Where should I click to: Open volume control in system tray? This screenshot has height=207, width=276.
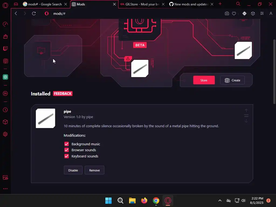point(243,201)
